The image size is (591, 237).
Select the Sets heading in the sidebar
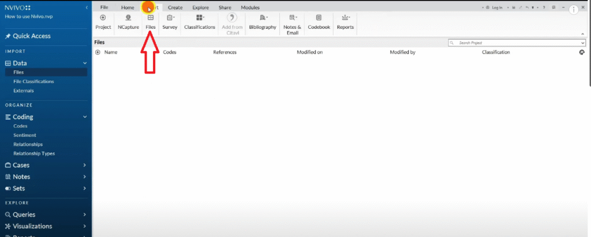(x=15, y=188)
